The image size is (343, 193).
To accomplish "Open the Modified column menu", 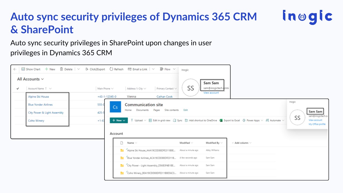I will coord(186,143).
